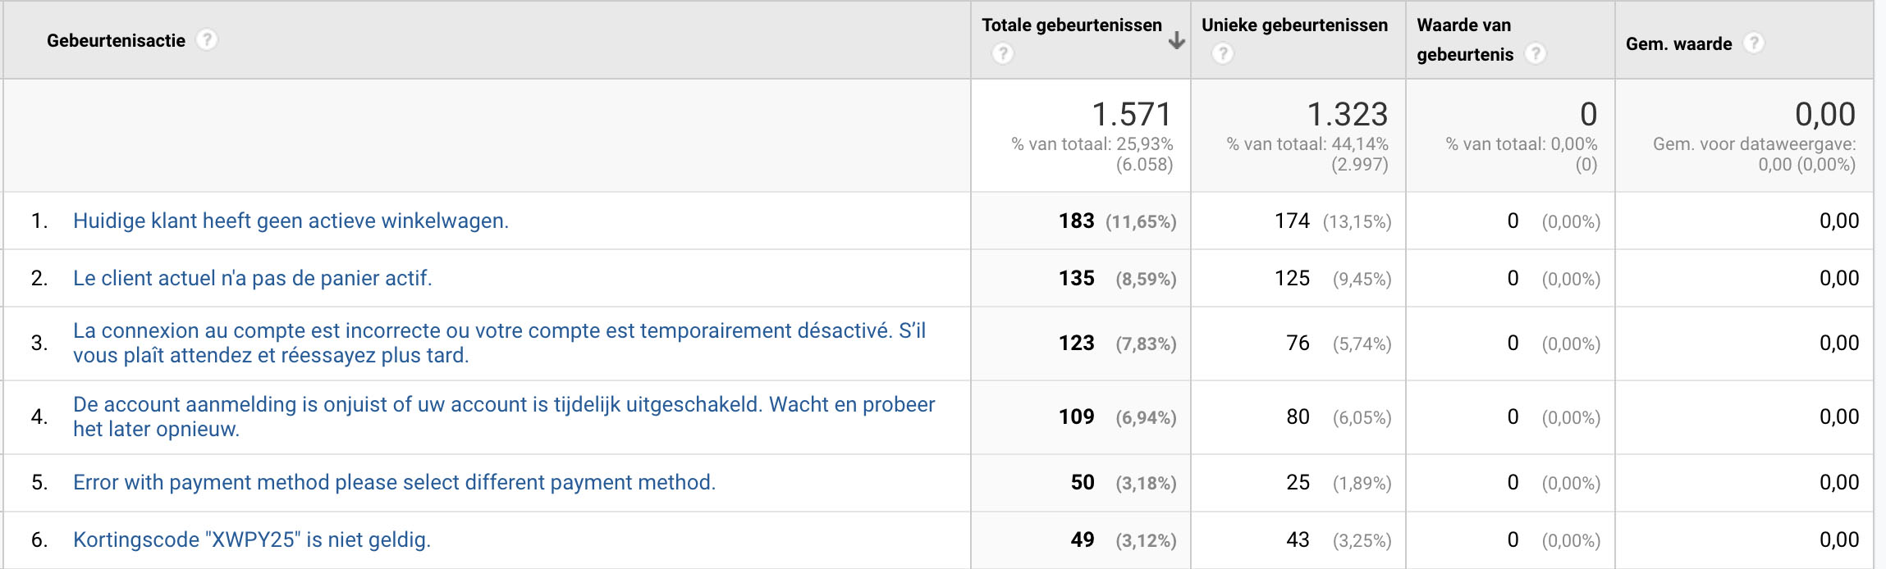Open 'Huidige klant heeft geen actieve winkelwagen' link
The height and width of the screenshot is (569, 1886).
[291, 221]
